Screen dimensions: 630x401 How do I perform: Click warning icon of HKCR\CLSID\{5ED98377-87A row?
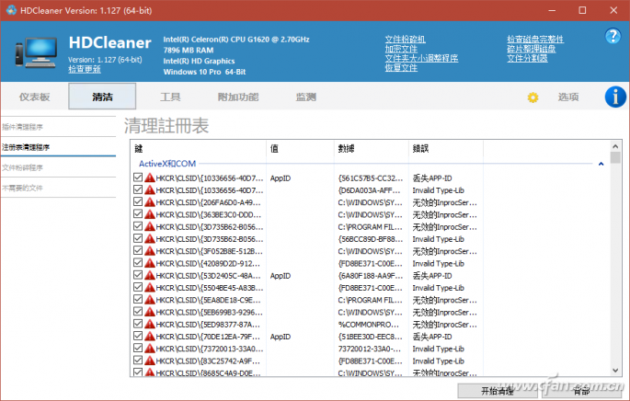[x=150, y=324]
